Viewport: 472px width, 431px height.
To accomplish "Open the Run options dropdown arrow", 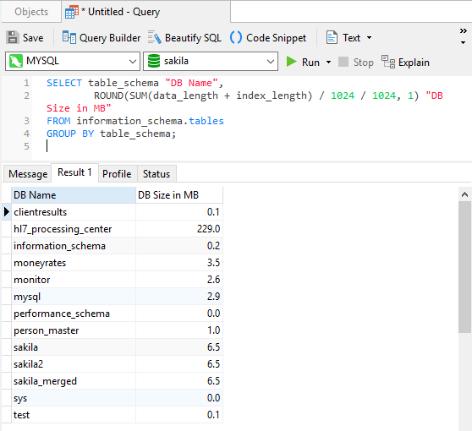I will (328, 63).
